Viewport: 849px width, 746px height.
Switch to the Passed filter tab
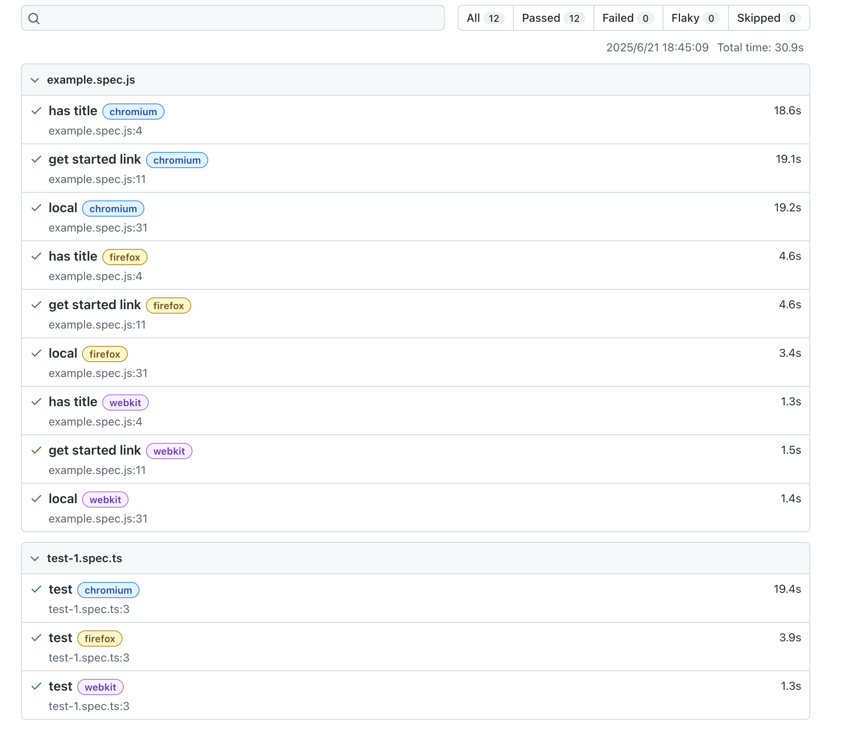[x=553, y=18]
